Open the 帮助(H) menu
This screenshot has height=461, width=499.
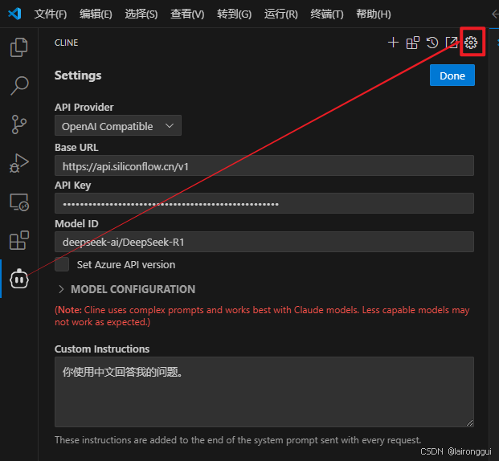(x=374, y=14)
